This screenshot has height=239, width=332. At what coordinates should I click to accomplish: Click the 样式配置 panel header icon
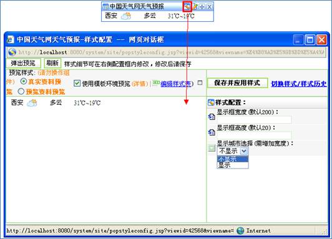pyautogui.click(x=211, y=103)
